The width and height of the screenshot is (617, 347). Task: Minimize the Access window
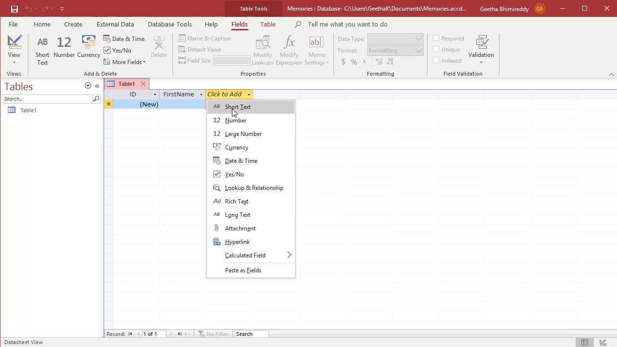(563, 9)
